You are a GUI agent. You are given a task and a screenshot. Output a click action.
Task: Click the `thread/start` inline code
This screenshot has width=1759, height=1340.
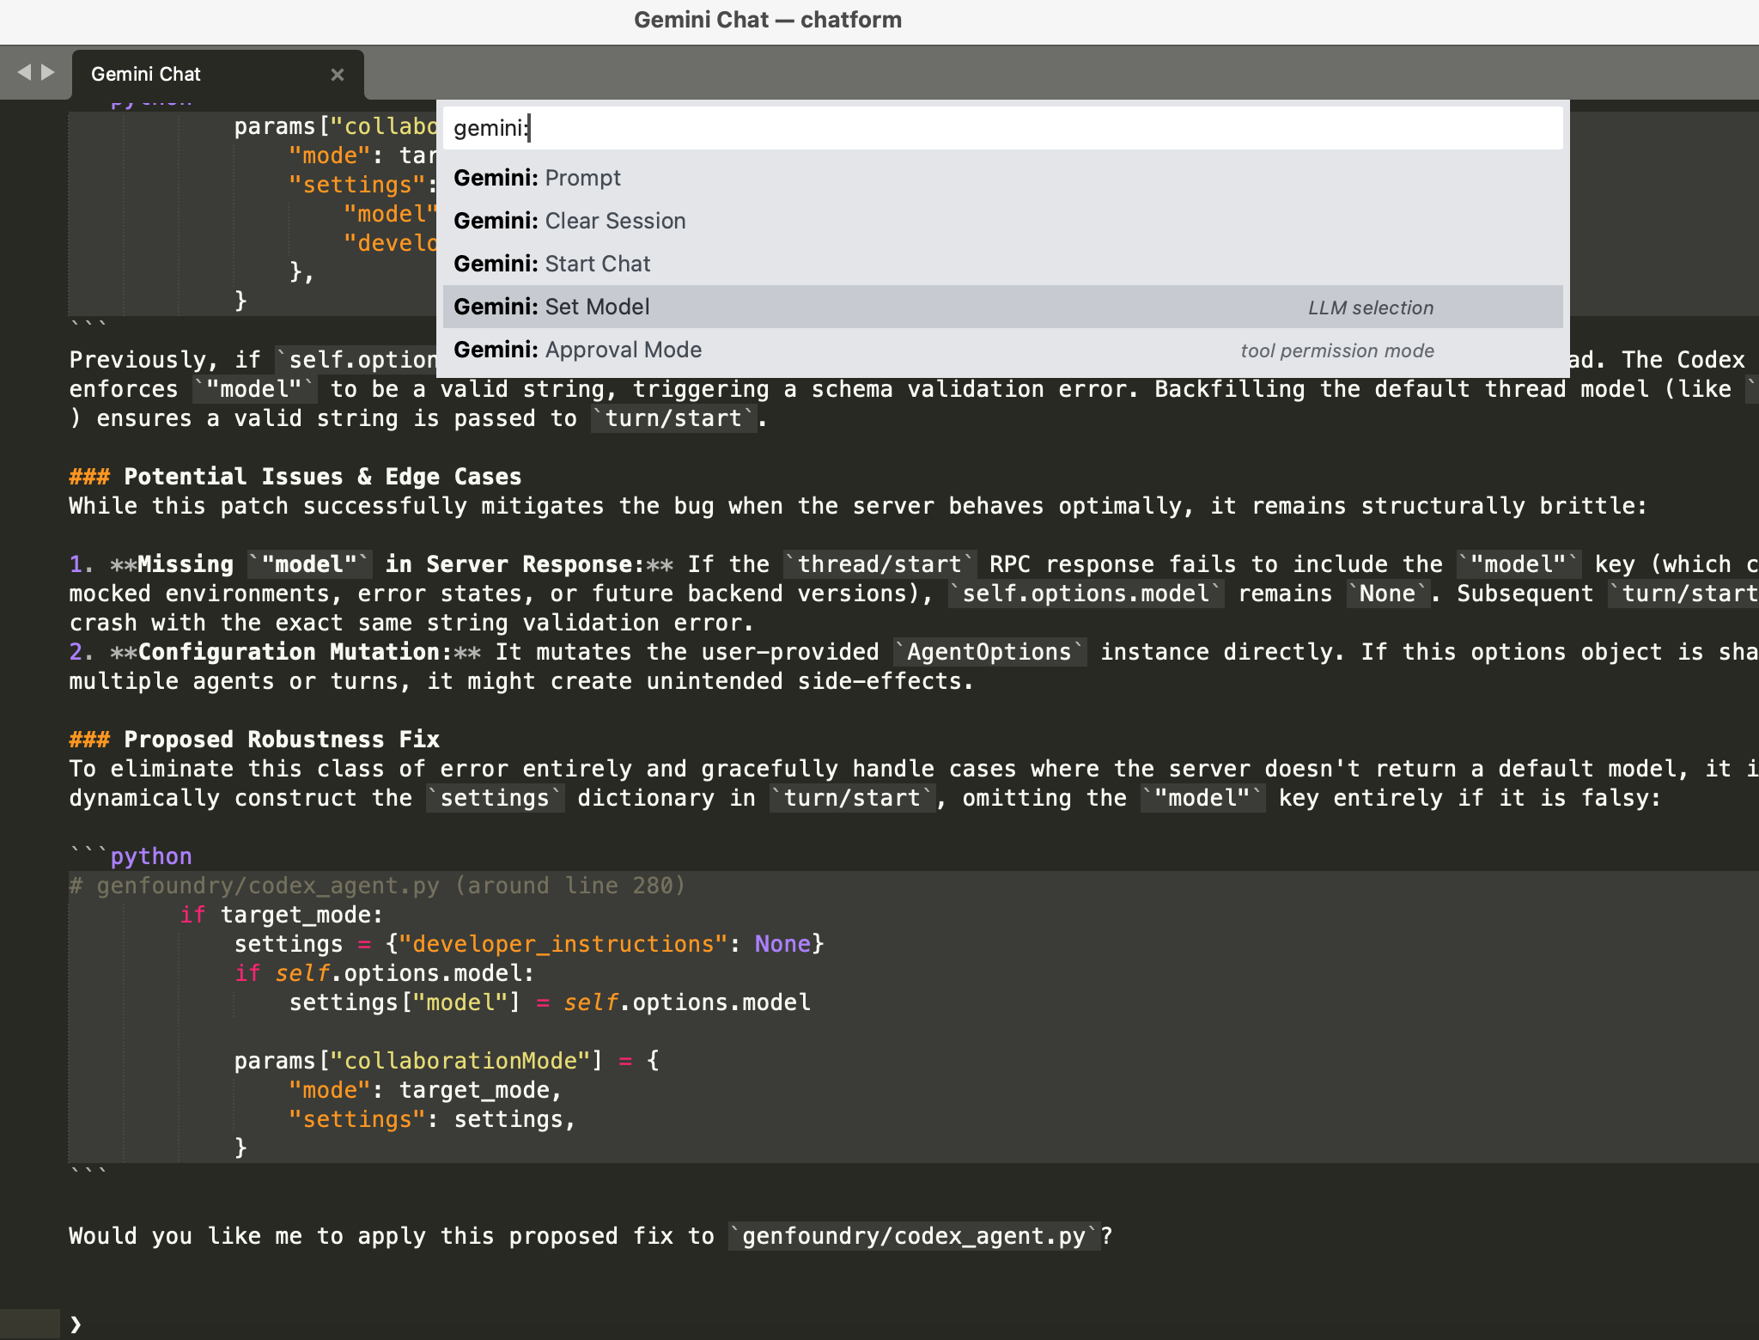[x=879, y=564]
